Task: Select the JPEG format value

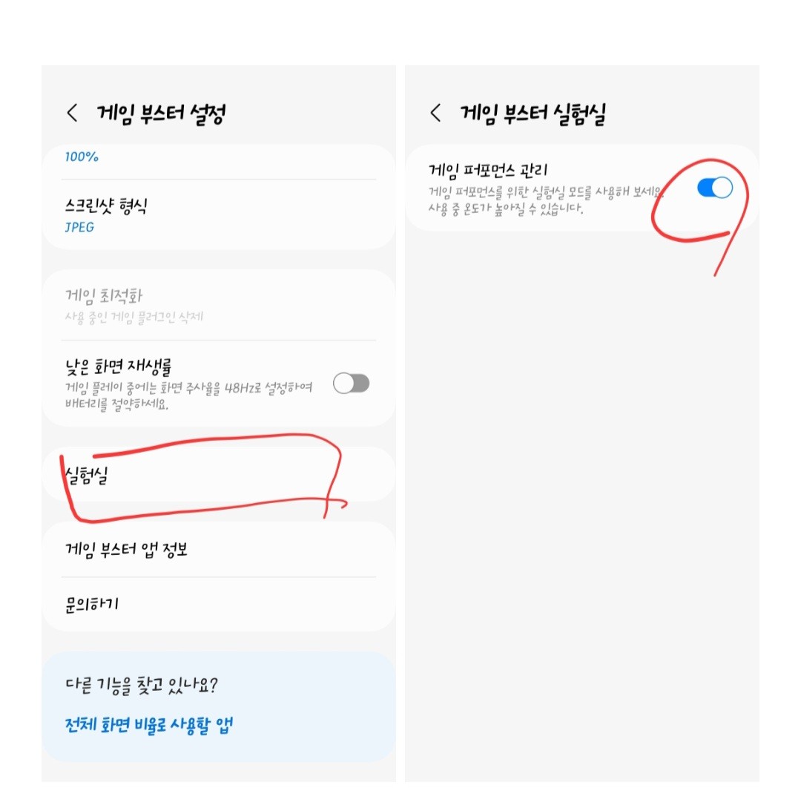Action: [79, 227]
